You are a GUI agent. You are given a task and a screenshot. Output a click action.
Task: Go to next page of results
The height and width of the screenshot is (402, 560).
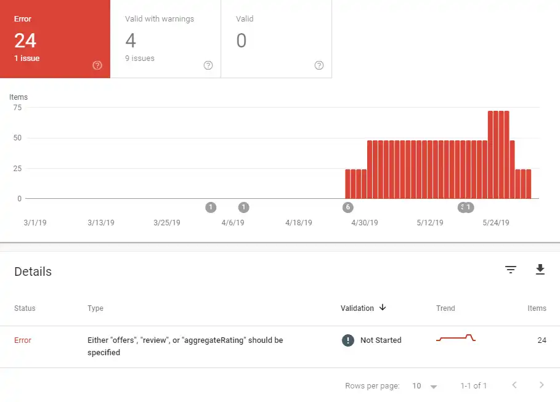coord(542,385)
